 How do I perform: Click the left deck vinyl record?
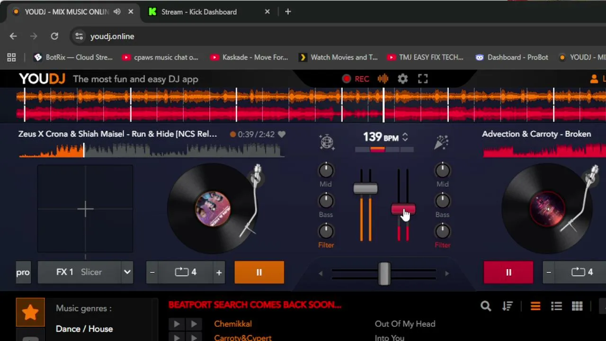tap(213, 209)
